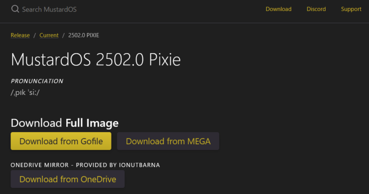Click the search magnifier icon
The height and width of the screenshot is (194, 369).
15,9
